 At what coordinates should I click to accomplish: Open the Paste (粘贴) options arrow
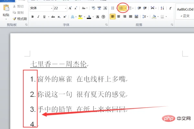point(6,19)
